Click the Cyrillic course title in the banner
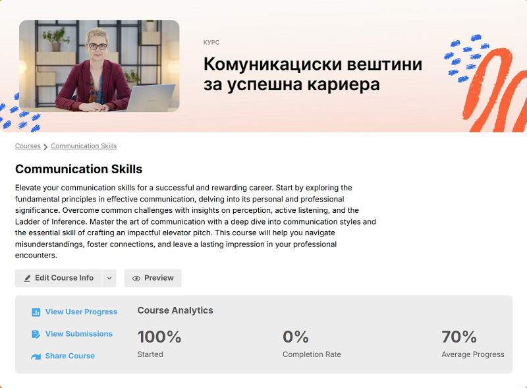This screenshot has width=527, height=388. pos(312,74)
